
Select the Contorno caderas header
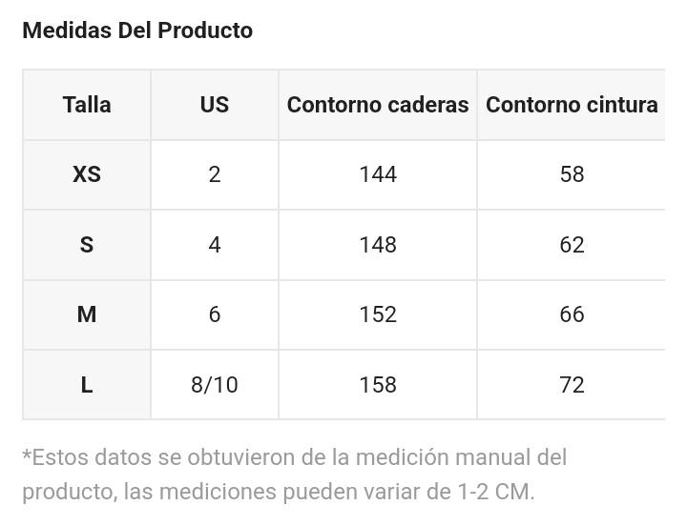point(378,105)
